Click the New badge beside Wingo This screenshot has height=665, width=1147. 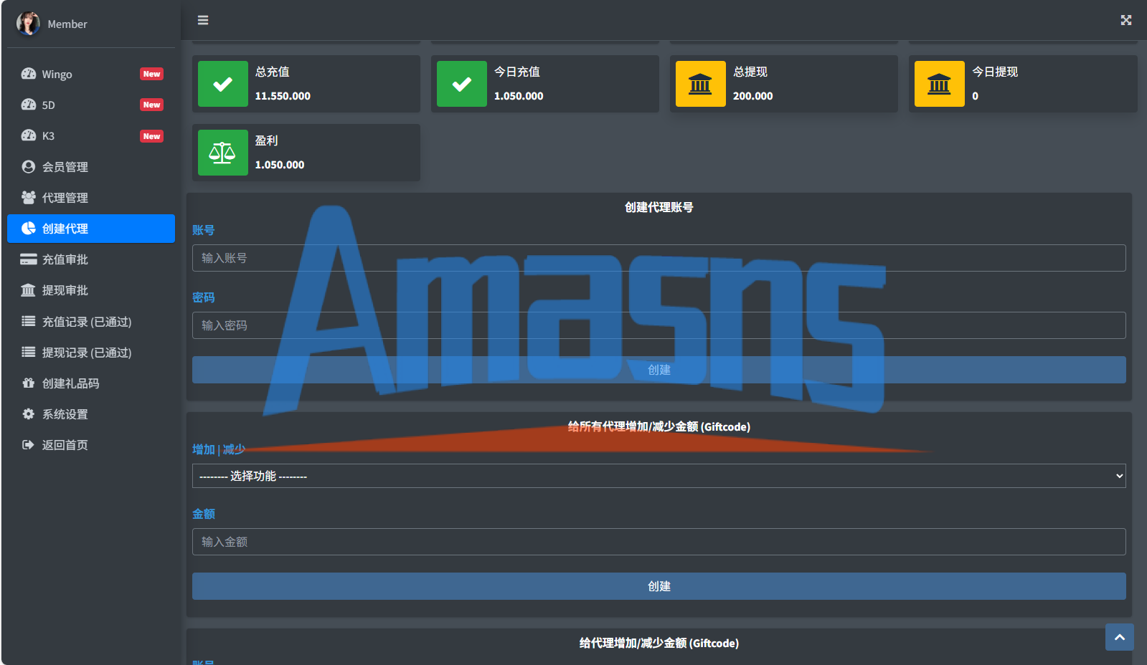point(151,74)
